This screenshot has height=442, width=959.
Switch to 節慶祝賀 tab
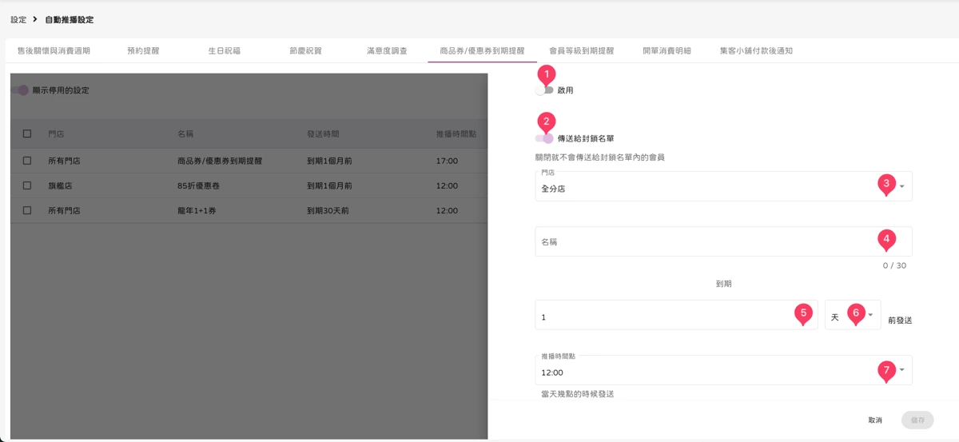[305, 50]
